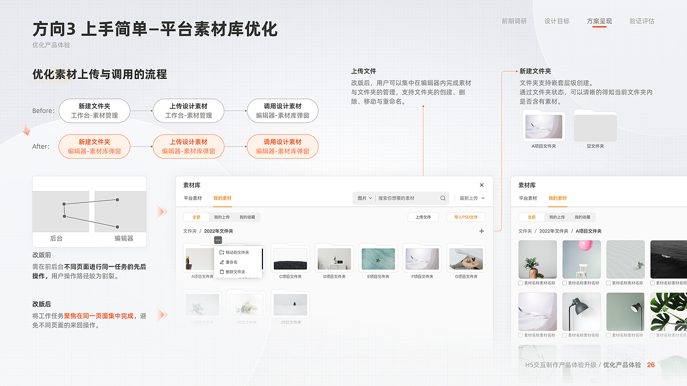
Task: Open the green wall lamp thumbnail
Action: pos(626,311)
